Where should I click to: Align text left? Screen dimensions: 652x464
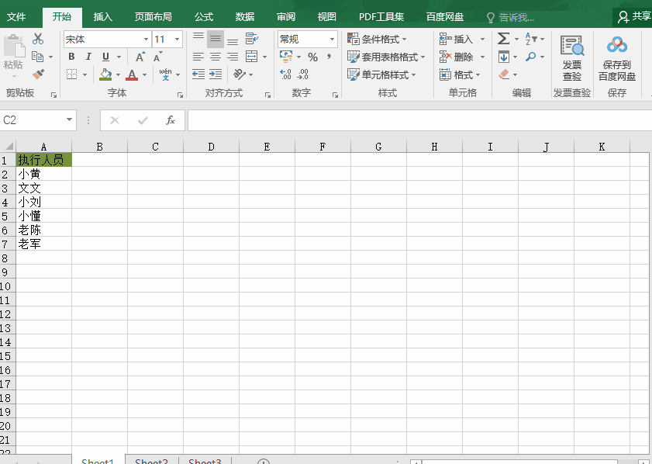(198, 57)
